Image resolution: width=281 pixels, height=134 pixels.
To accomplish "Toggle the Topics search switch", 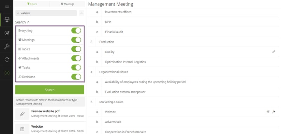I will pos(76,49).
